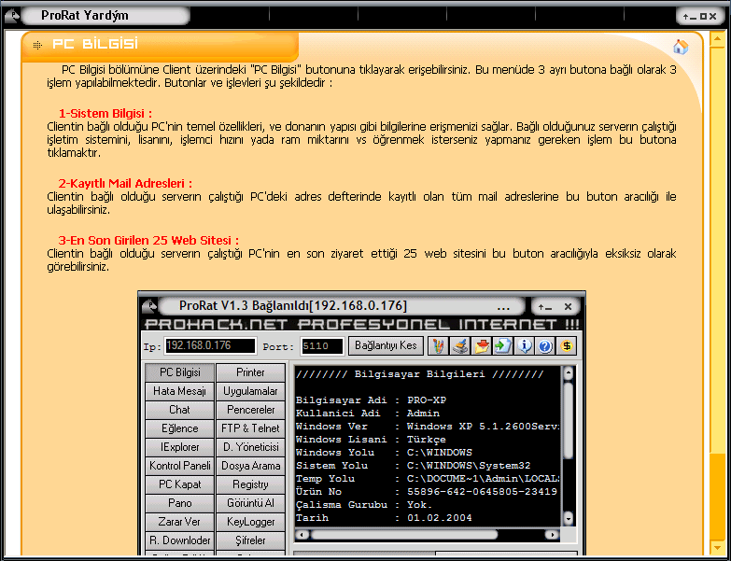This screenshot has height=561, width=731.
Task: Click the help page scrollbar down arrow
Action: pos(716,546)
